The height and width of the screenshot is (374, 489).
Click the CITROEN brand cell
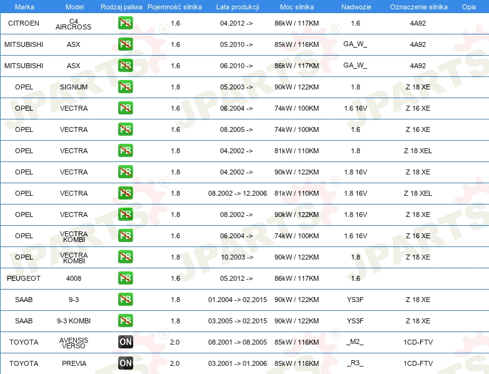(x=24, y=23)
